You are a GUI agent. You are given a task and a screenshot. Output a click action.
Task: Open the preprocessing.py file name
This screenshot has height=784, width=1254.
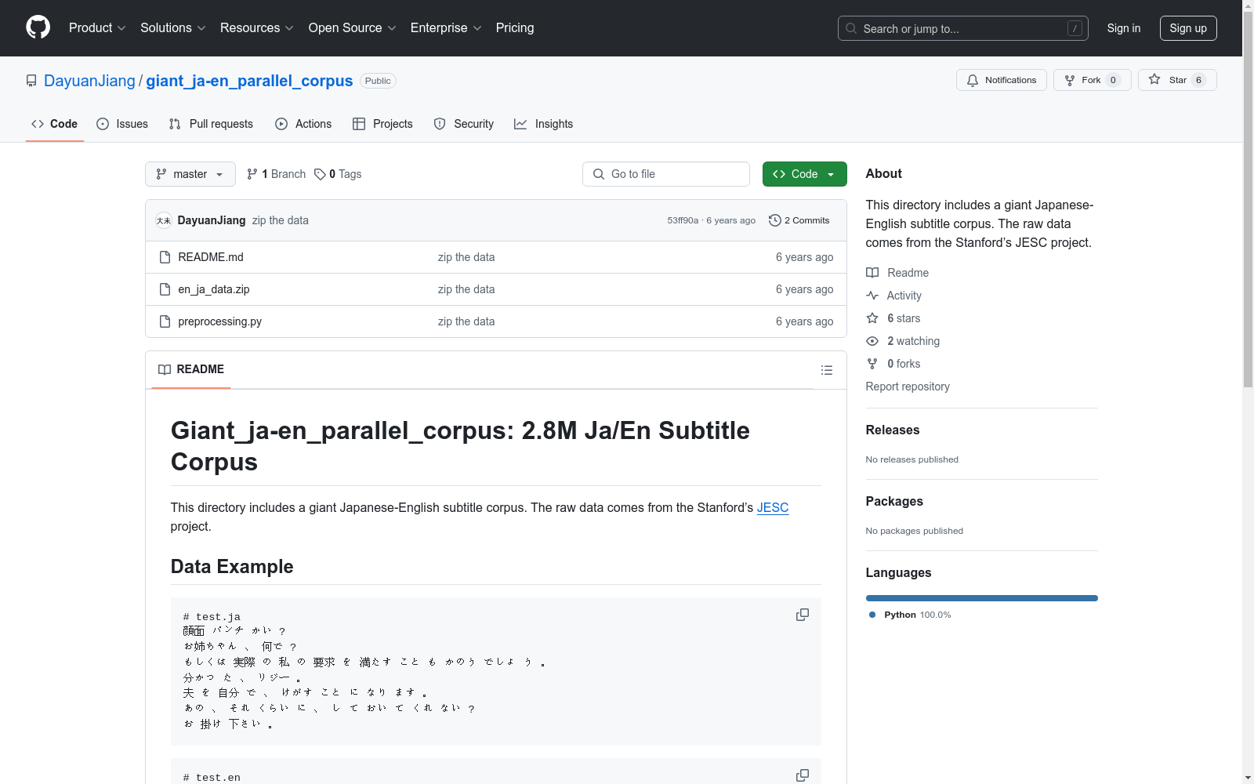220,321
